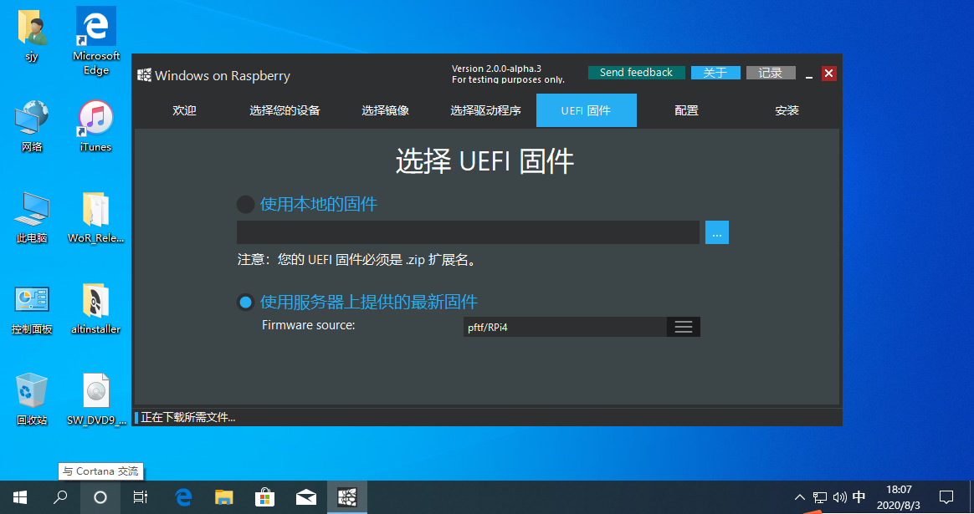
Task: Select 使用服务器上提供的最新固件 radio option
Action: 245,303
